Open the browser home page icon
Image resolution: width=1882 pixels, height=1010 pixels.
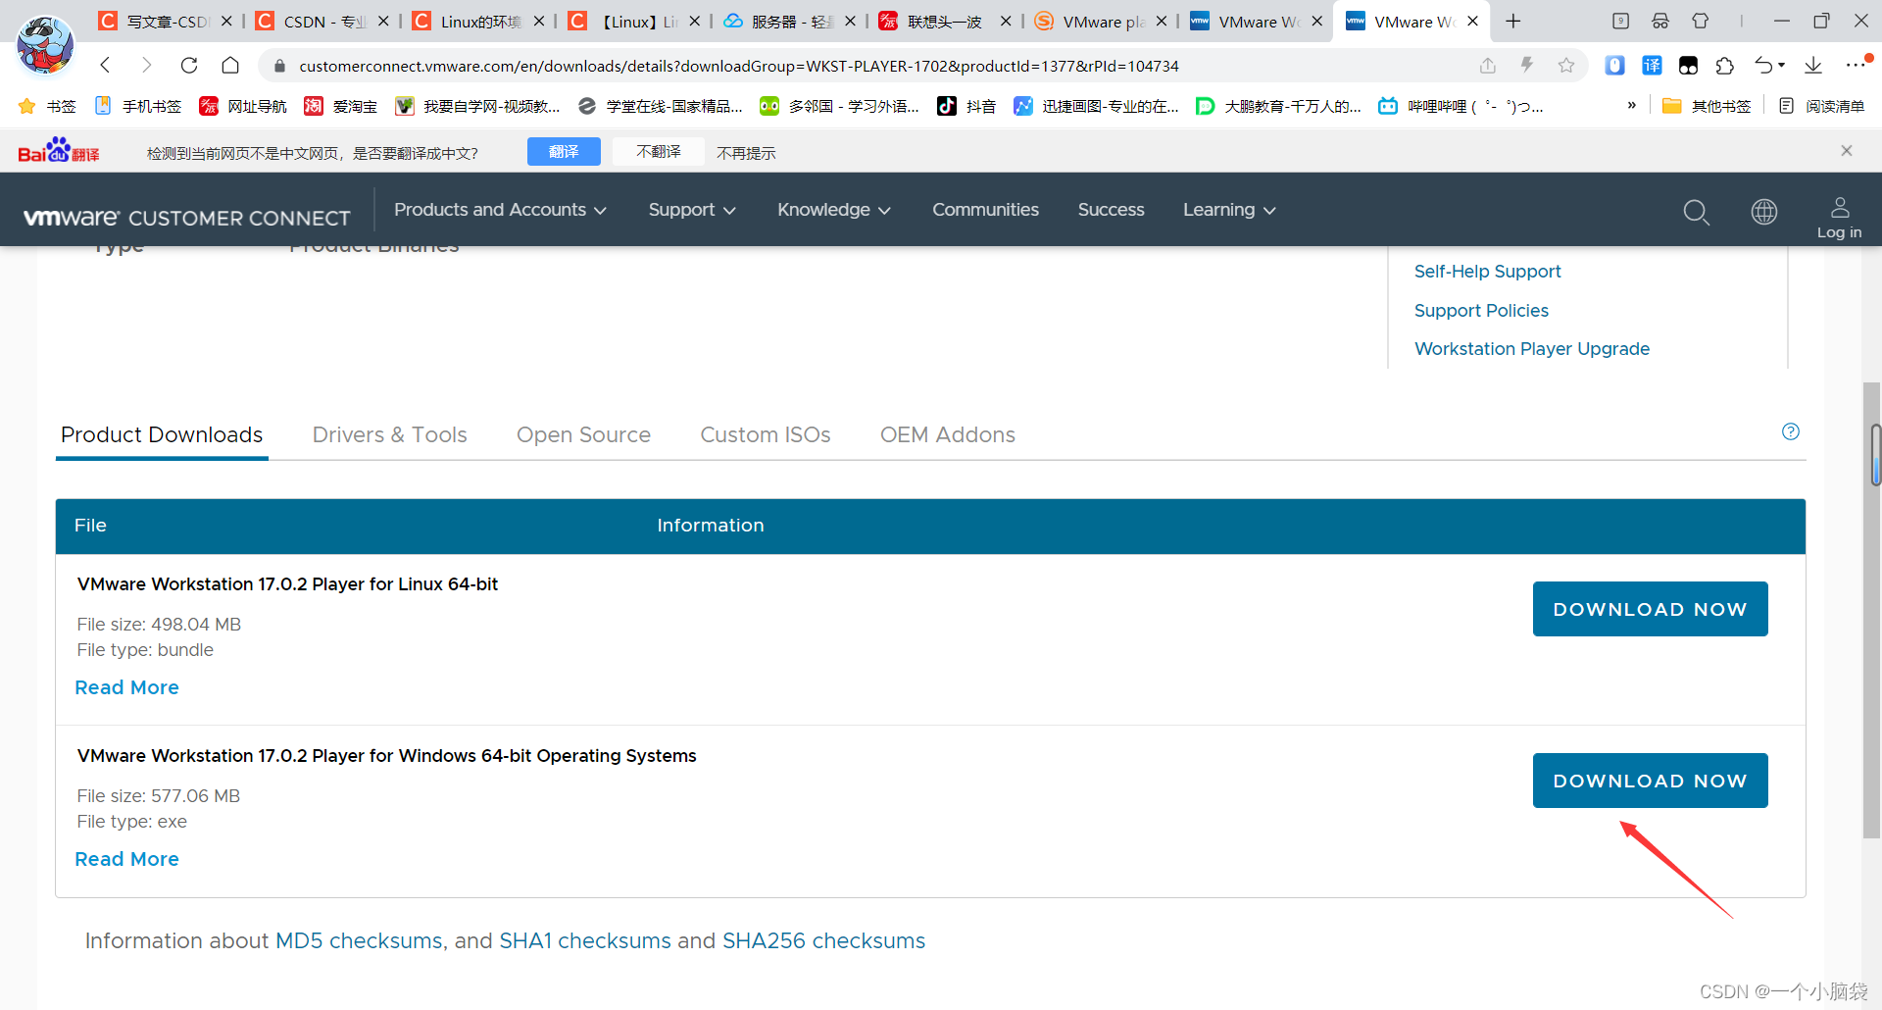coord(230,66)
